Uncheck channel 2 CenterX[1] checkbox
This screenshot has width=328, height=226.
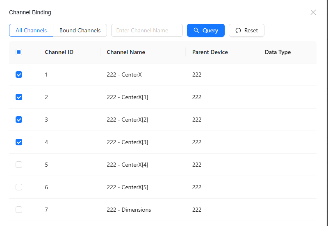[19, 97]
